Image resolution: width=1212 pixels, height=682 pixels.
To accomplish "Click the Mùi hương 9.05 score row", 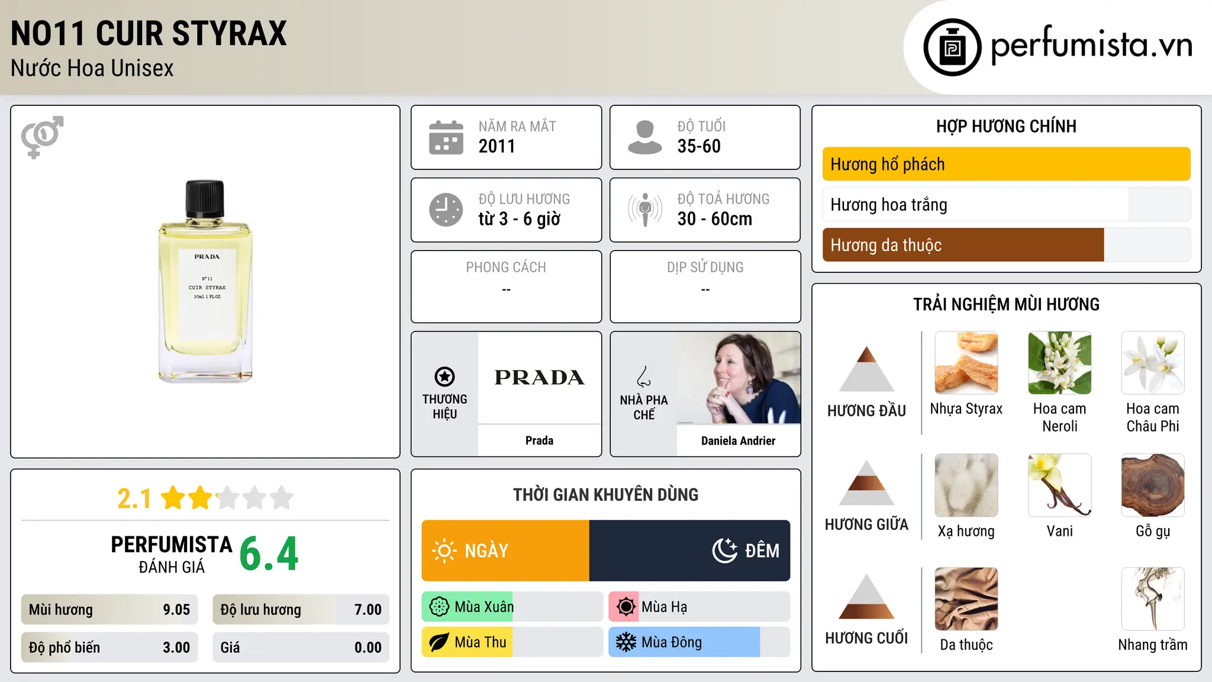I will tap(109, 609).
